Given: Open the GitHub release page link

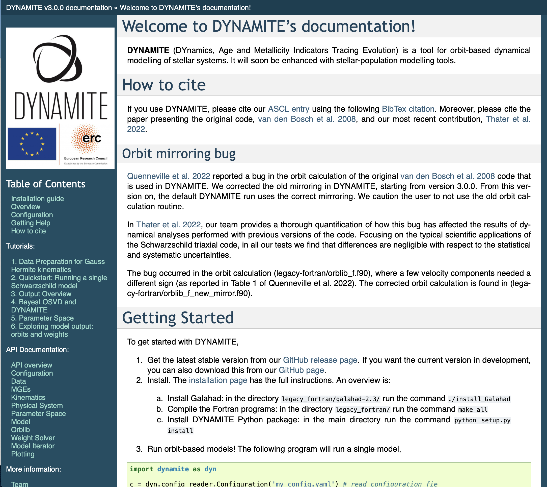Looking at the screenshot, I should (320, 360).
